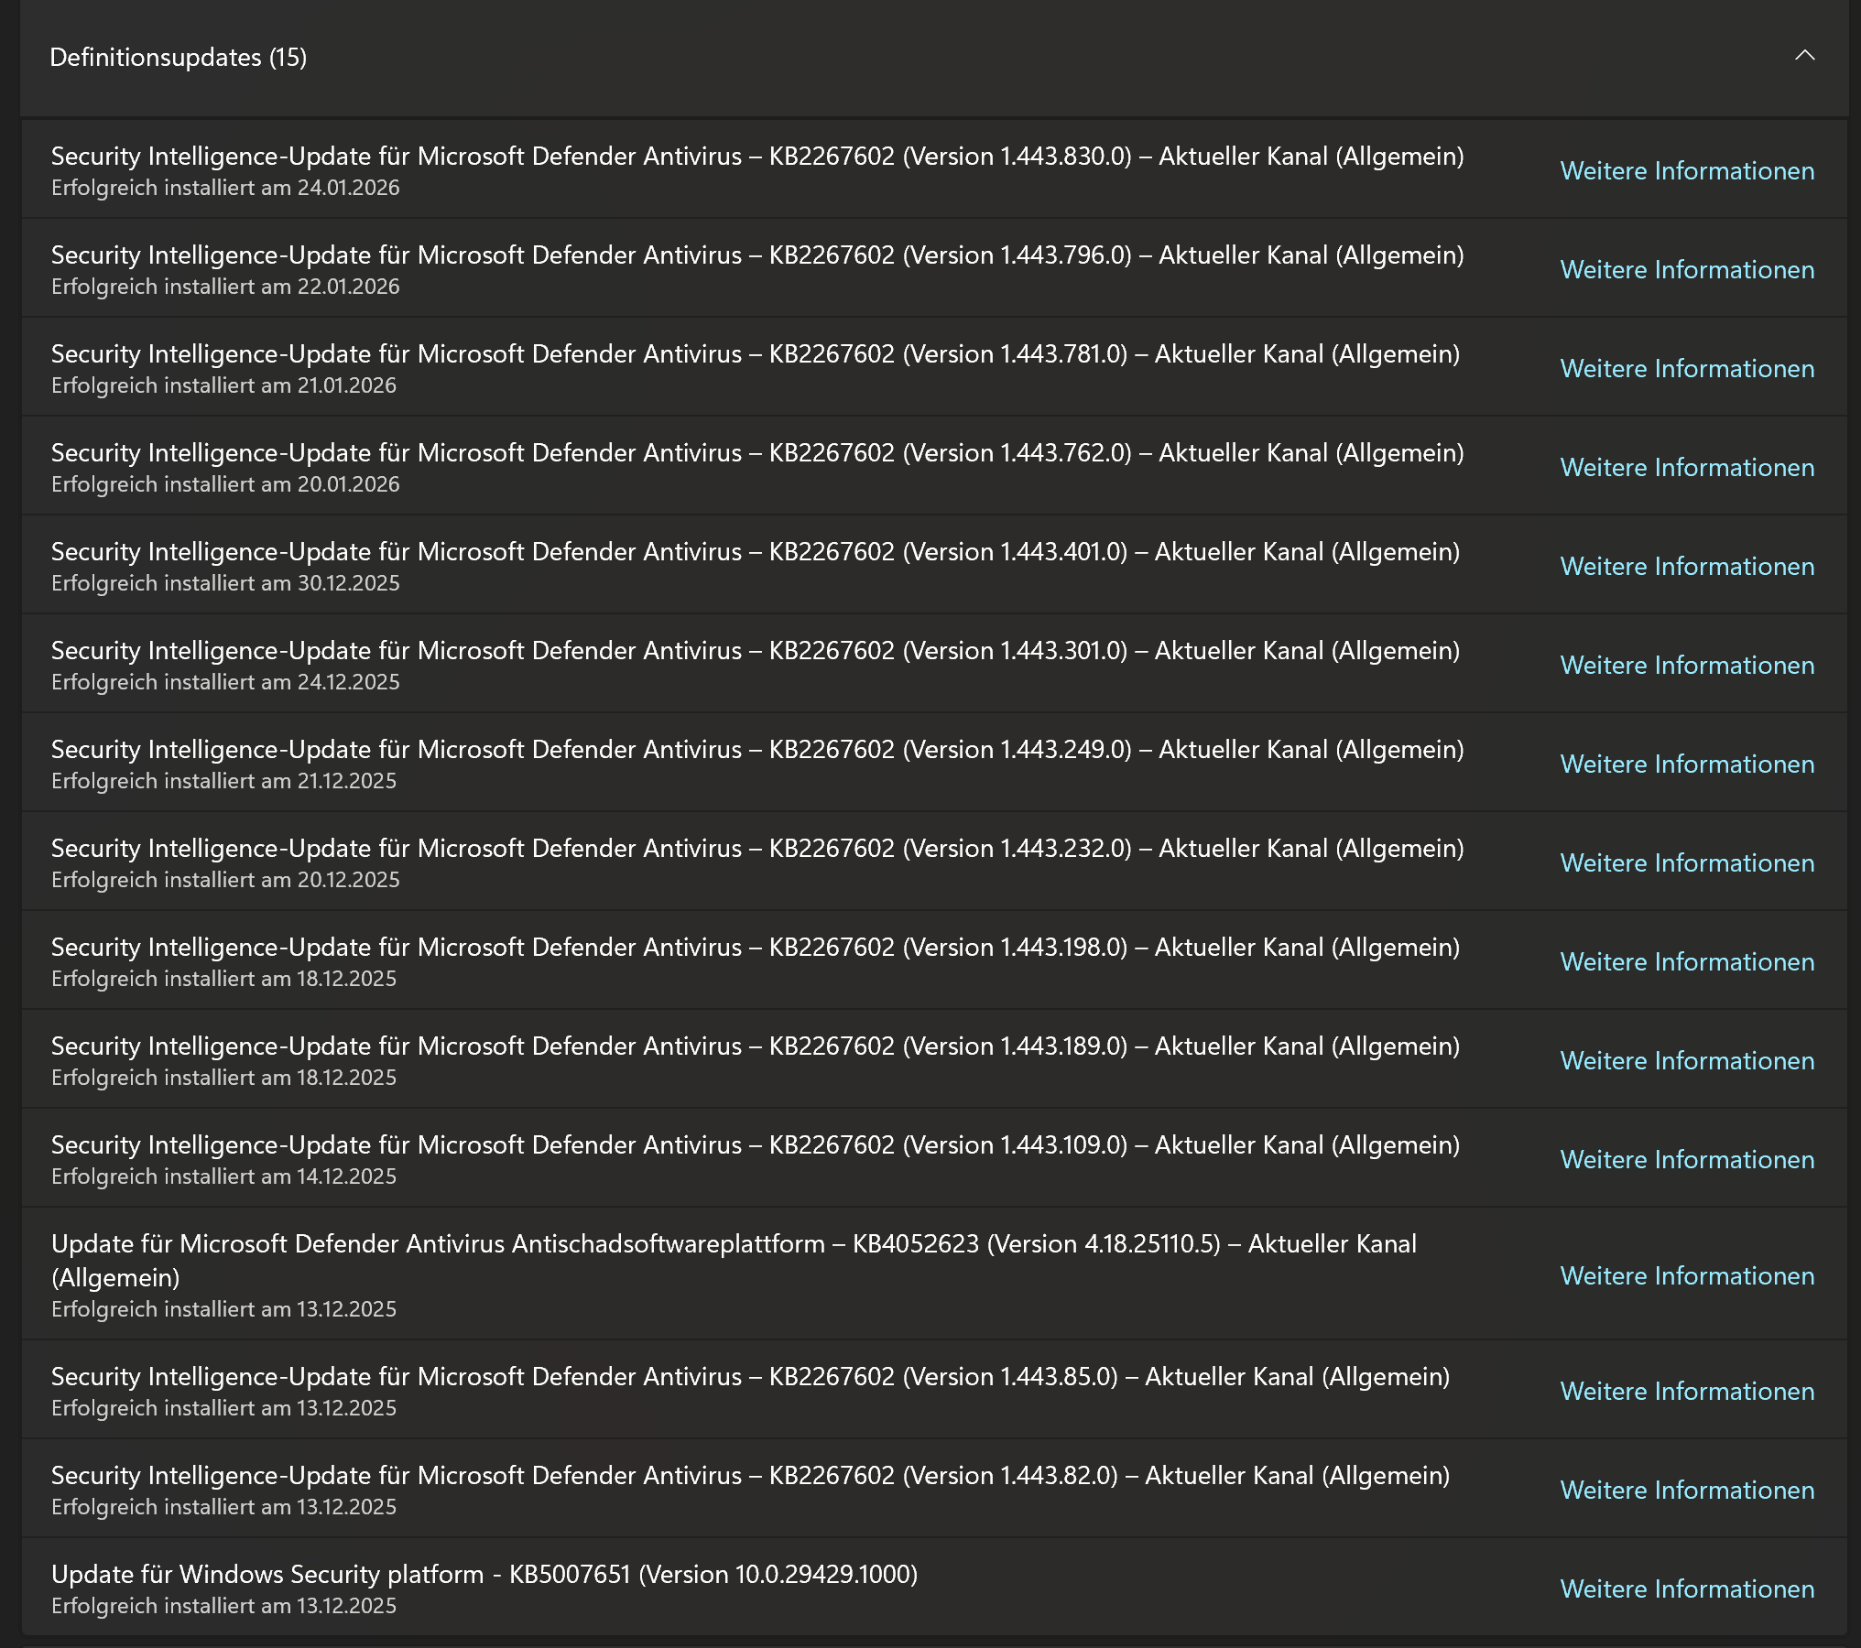
Task: Open Weitere Informationen for version 1.443.781.0
Action: click(1686, 369)
